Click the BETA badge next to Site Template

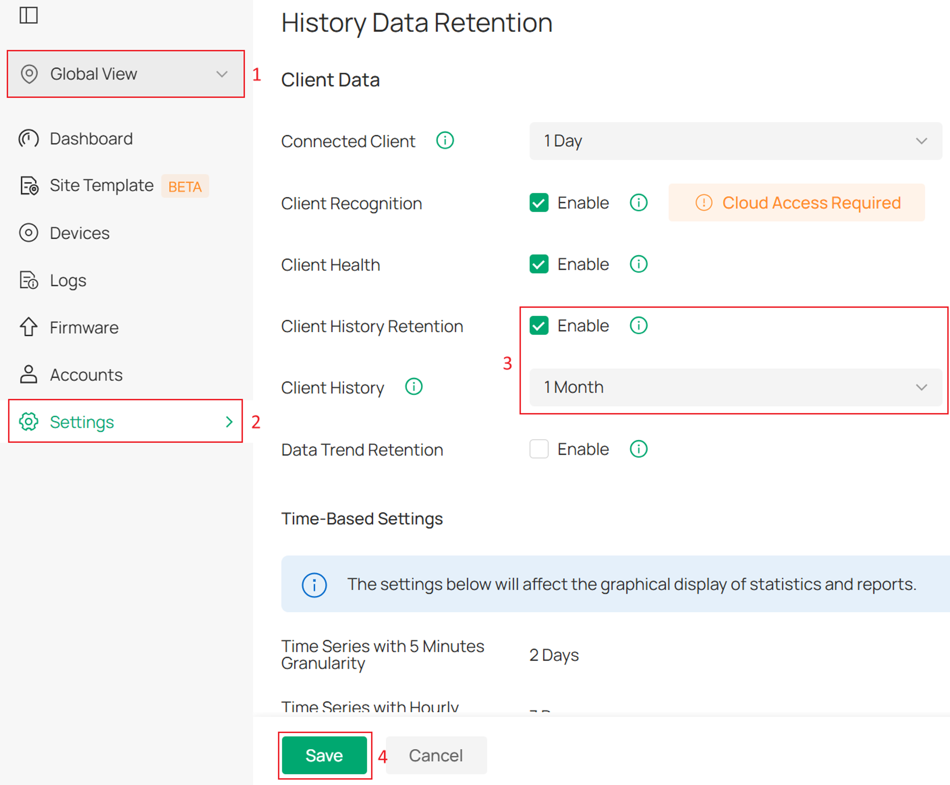185,186
